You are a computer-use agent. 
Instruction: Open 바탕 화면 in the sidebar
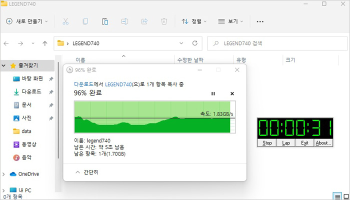(x=32, y=78)
